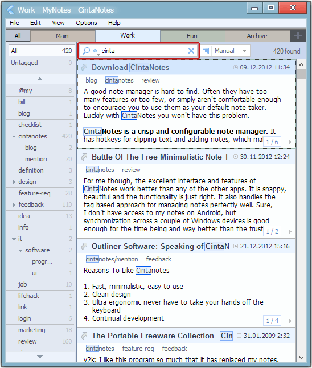The image size is (312, 368).
Task: Select the All 420 tag filter
Action: (x=42, y=51)
